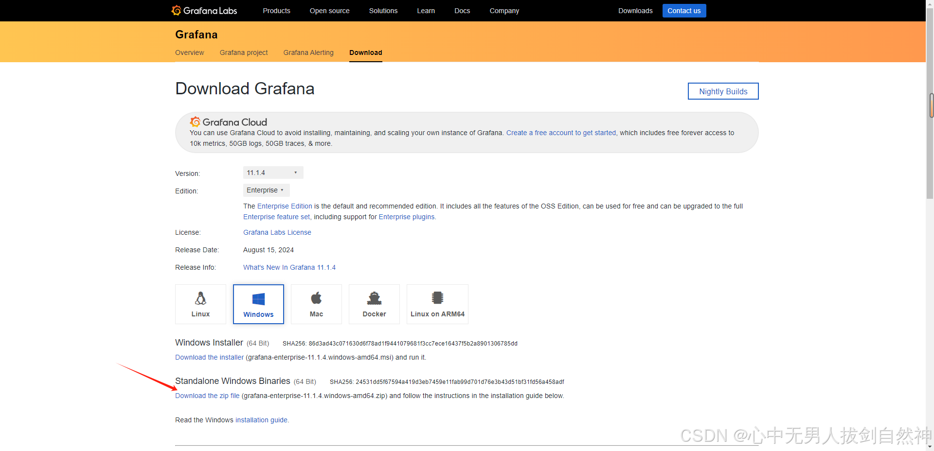
Task: Select the Linux on ARM64 platform icon
Action: point(437,304)
